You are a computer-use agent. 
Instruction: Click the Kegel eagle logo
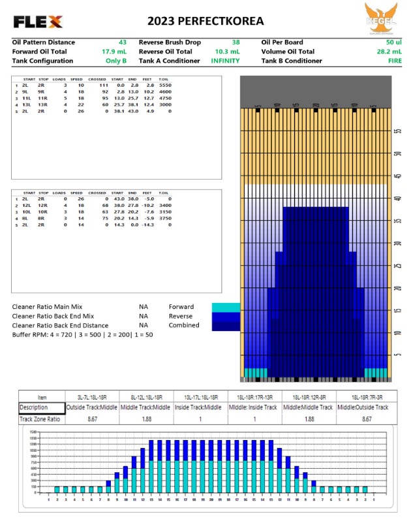[381, 18]
